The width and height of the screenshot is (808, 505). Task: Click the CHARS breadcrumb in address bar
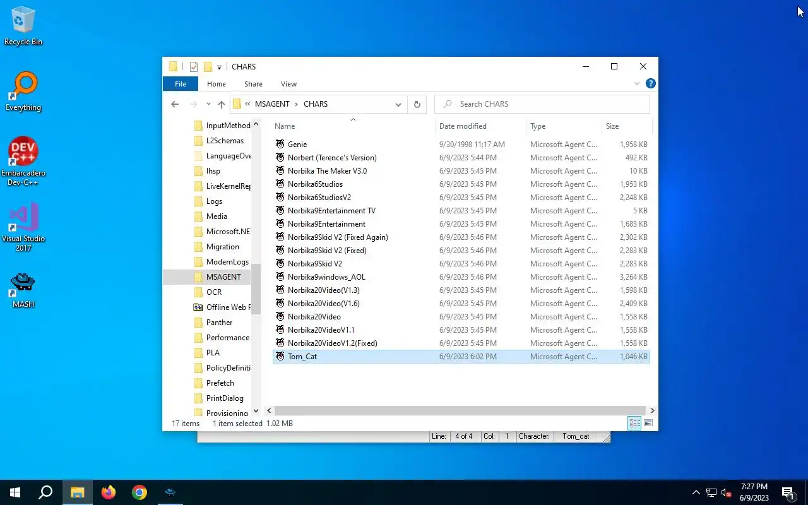(316, 104)
